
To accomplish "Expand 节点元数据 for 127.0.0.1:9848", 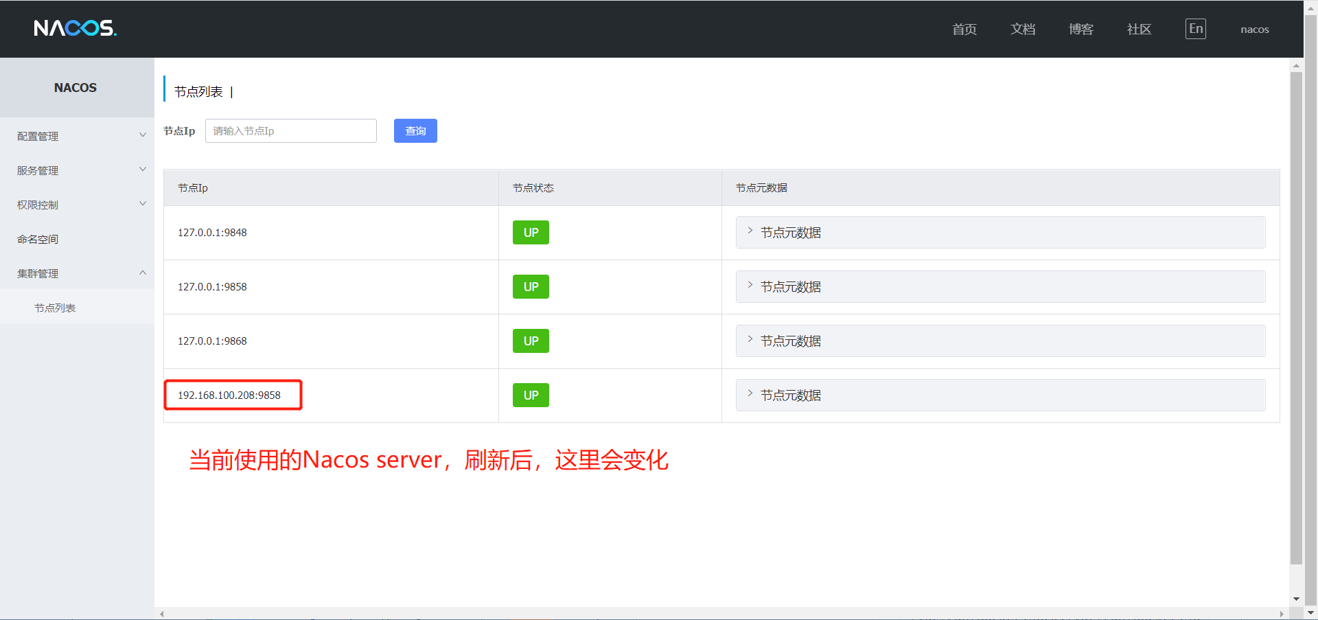I will (1000, 232).
